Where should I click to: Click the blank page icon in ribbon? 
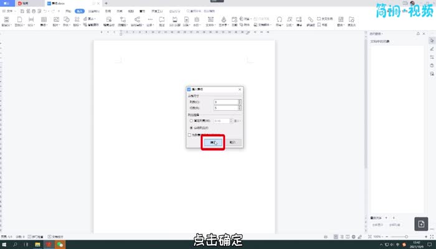[x=19, y=21]
